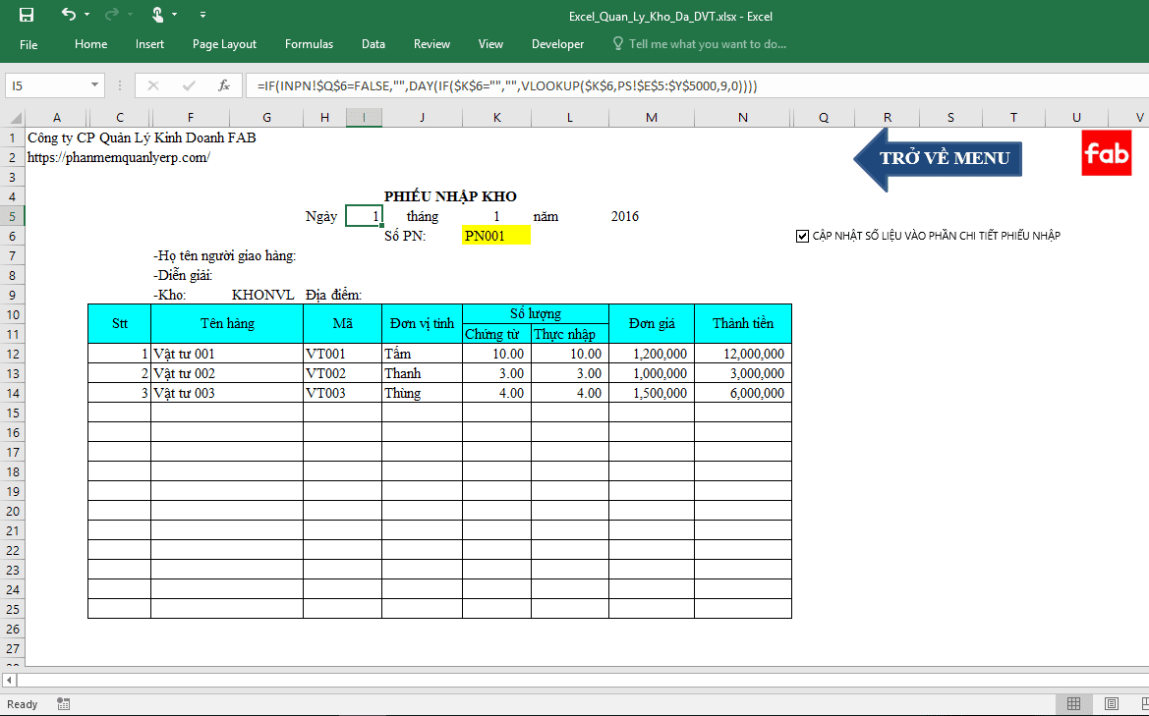The image size is (1149, 716).
Task: Click the Tell me what you want search box
Action: coord(707,44)
